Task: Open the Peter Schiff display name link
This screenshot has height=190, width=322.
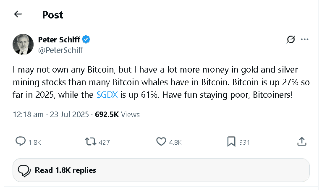Action: coord(59,40)
